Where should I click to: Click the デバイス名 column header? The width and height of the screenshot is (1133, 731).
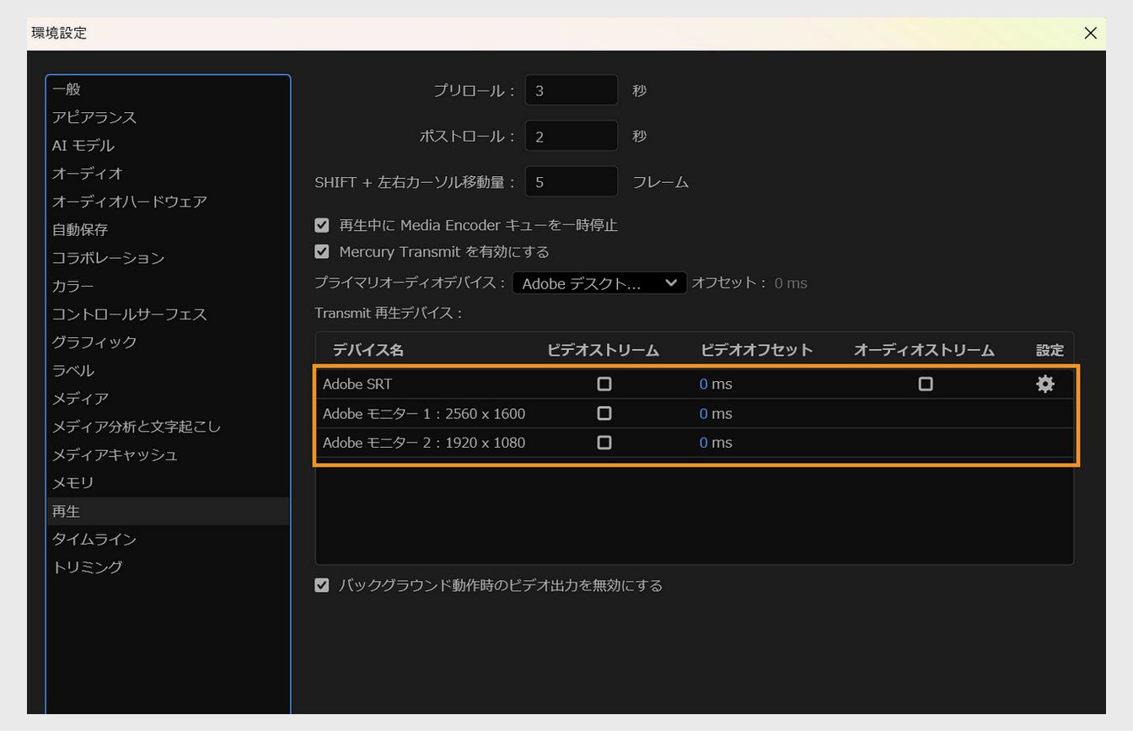point(368,350)
